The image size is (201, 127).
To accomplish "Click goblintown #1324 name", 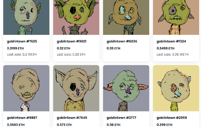I will 171,41.
